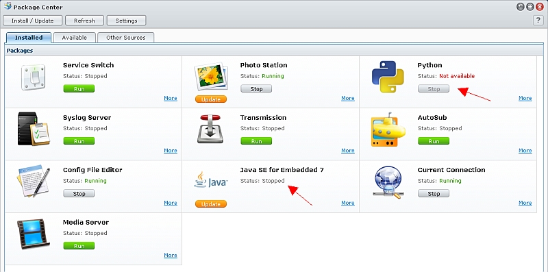The image size is (548, 272).
Task: Run the Transmission package
Action: coord(256,141)
